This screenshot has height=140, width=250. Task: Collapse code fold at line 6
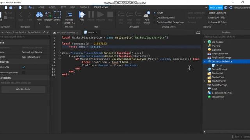(59, 53)
